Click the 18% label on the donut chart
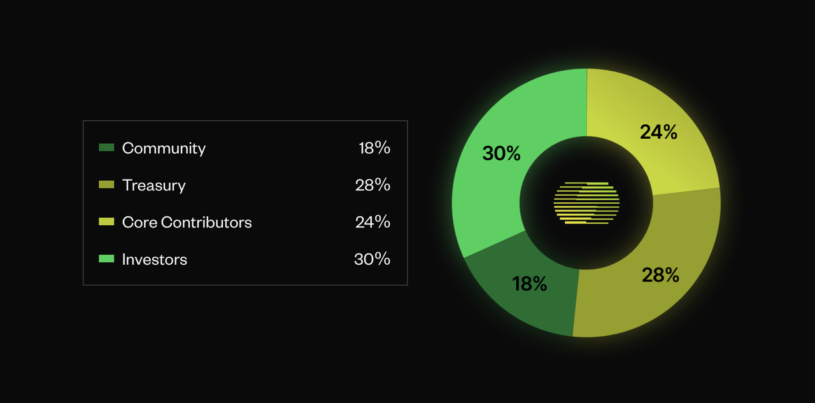 click(x=529, y=284)
